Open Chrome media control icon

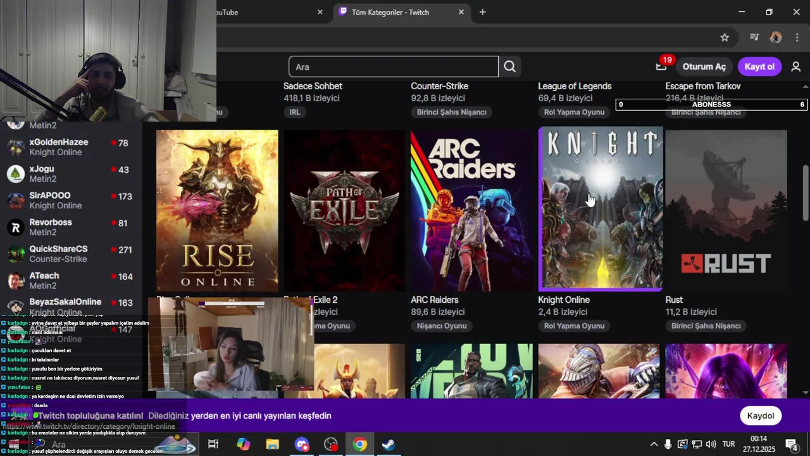tap(754, 37)
